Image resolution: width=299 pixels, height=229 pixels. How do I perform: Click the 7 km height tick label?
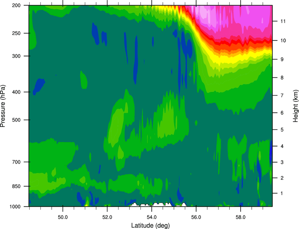point(282,95)
